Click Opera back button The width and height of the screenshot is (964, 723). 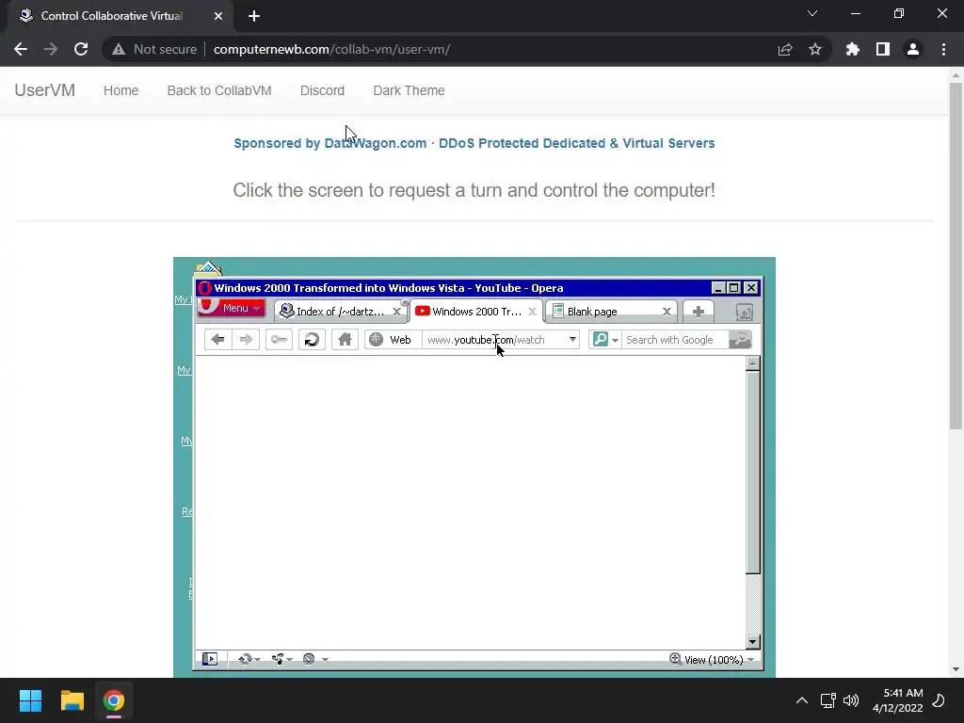tap(217, 339)
